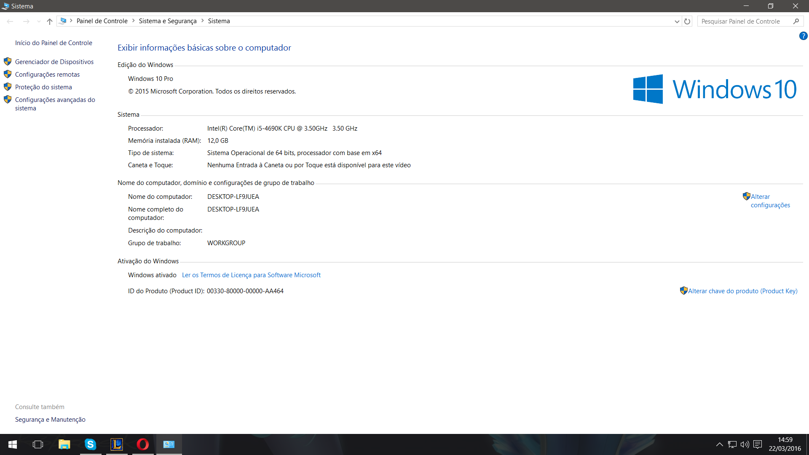Click Alterar configurações link
The image size is (809, 455).
770,201
